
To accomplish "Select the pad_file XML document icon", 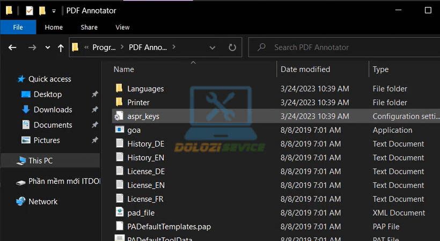I will [x=120, y=212].
